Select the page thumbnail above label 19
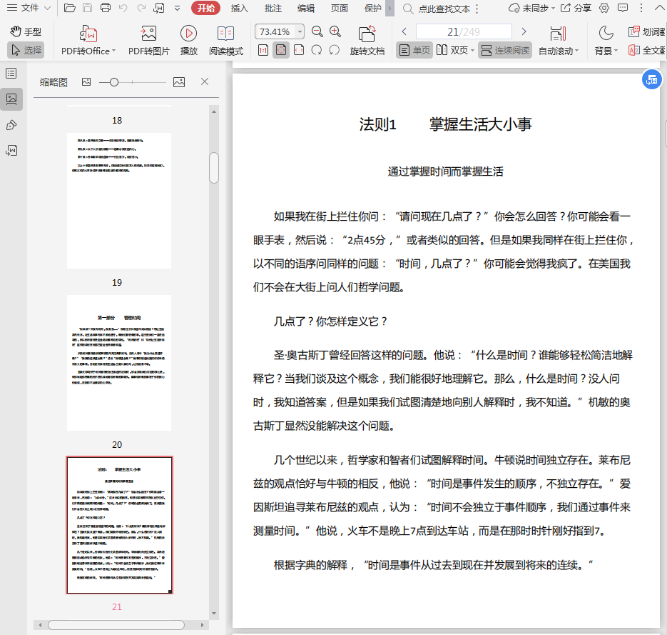Screen dimensions: 667x635 119,201
